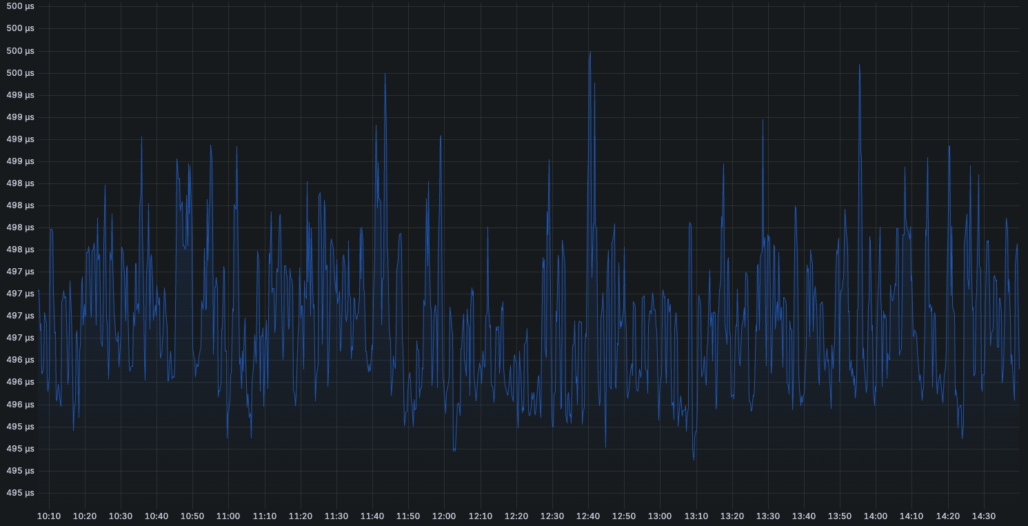Click the 13:10 x-axis tick label
1028x526 pixels.
[696, 516]
